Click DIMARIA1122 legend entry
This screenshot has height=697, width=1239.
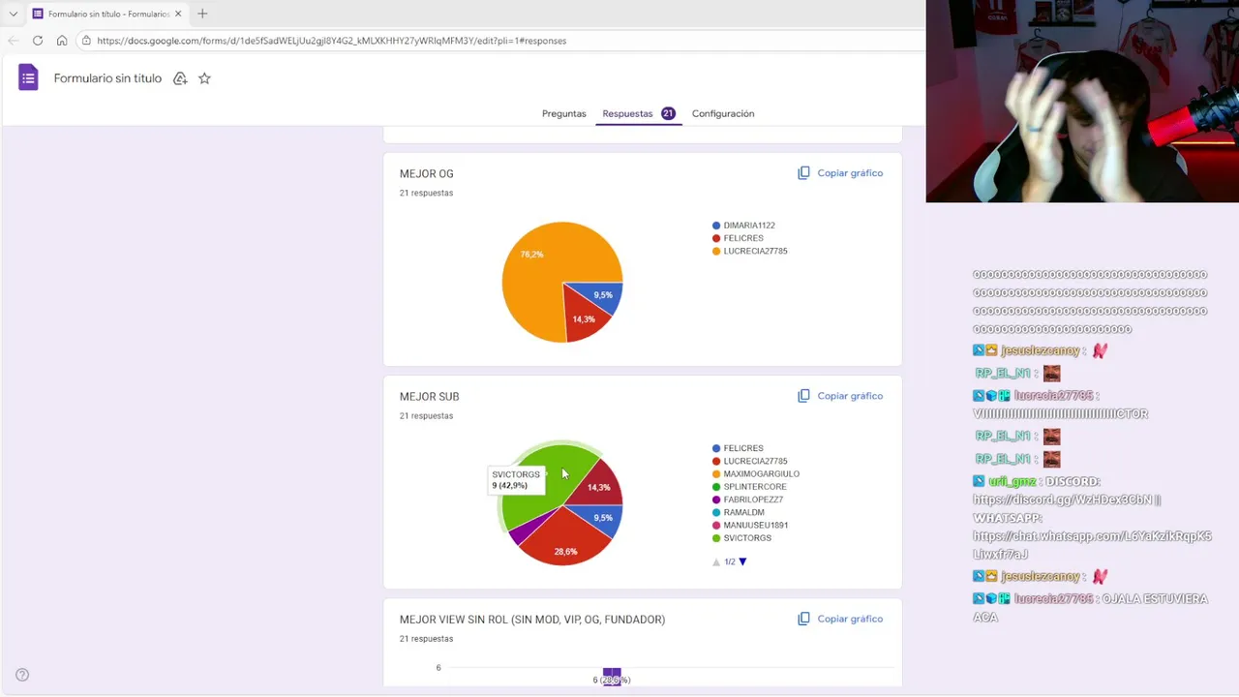point(743,226)
